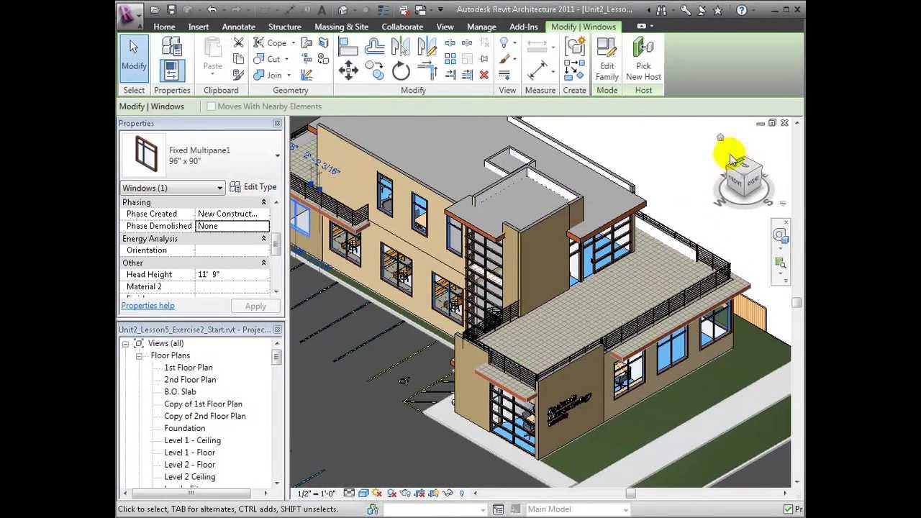Open the Collaborate tab
The image size is (921, 518).
pos(402,27)
